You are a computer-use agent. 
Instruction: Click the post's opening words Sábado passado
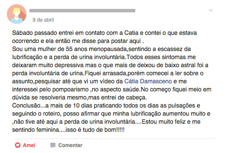pos(35,33)
